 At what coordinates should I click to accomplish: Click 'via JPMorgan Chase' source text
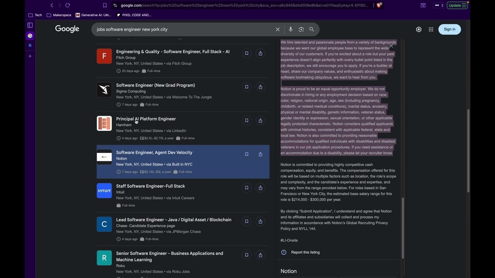click(184, 232)
